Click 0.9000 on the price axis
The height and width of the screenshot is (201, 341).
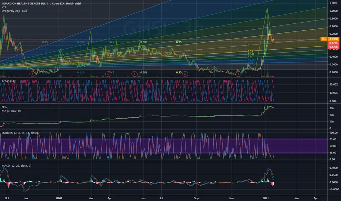pos(333,19)
